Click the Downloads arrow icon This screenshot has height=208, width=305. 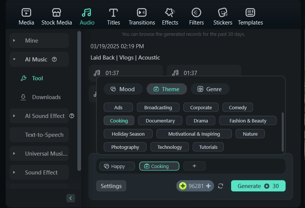point(23,97)
